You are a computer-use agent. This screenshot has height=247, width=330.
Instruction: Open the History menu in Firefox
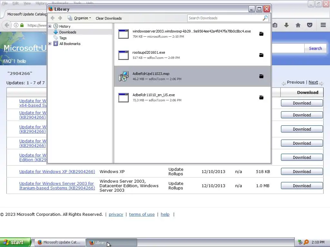coord(41,3)
